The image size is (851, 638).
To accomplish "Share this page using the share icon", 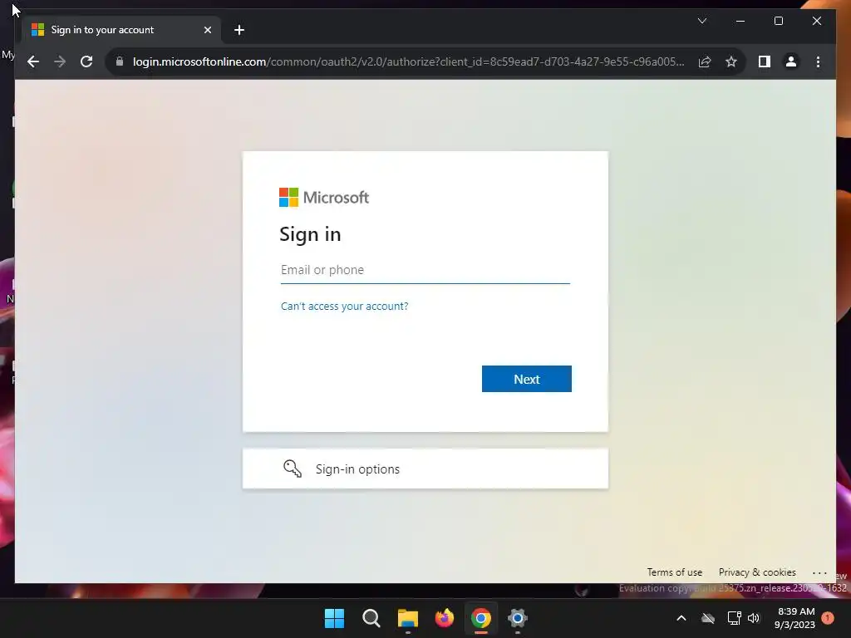I will click(x=705, y=61).
